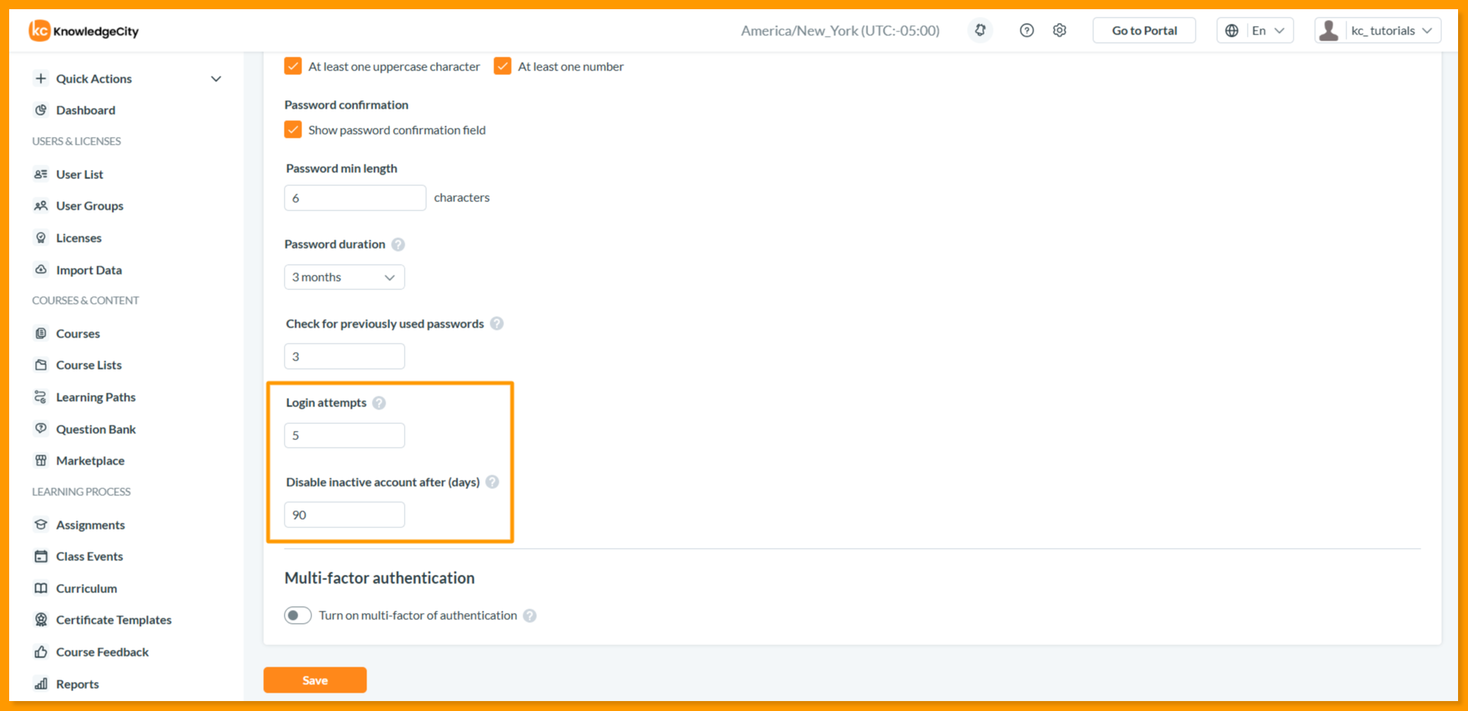Image resolution: width=1468 pixels, height=711 pixels.
Task: Click the Assignments graduation cap icon
Action: click(x=41, y=524)
